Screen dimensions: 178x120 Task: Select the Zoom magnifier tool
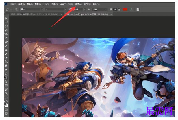point(6,93)
